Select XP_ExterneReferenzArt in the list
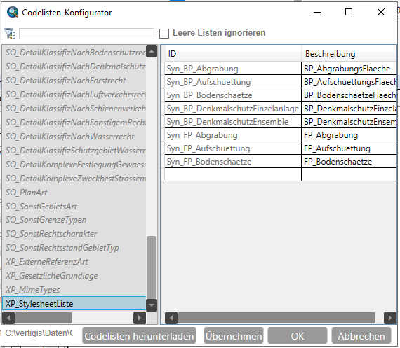Screen dimensions: 400x348 (x=74, y=262)
